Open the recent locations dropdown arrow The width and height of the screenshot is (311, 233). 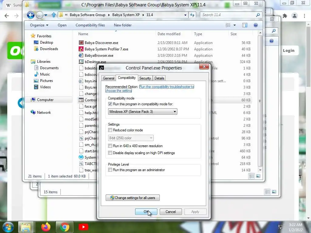point(46,15)
